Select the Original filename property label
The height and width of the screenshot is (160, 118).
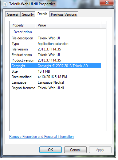(23, 88)
